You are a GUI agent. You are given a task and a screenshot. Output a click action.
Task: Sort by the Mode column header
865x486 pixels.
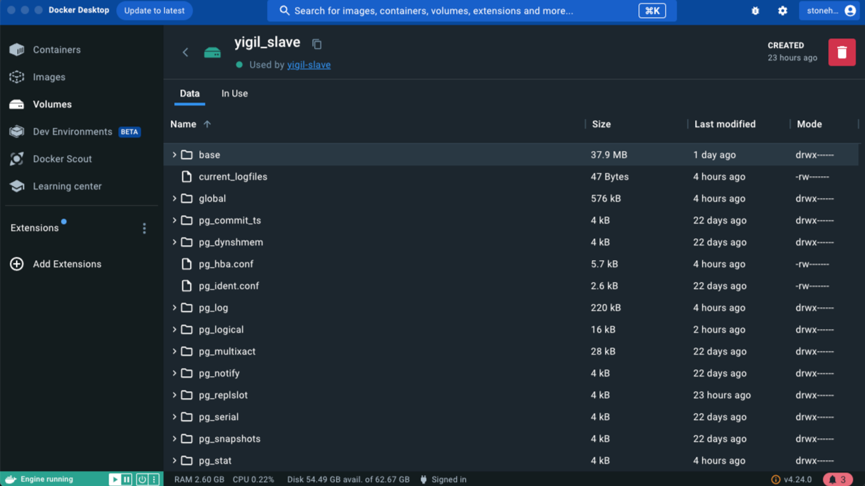(809, 124)
